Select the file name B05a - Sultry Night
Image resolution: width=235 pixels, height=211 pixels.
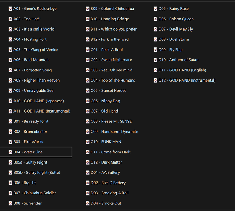click(30, 162)
